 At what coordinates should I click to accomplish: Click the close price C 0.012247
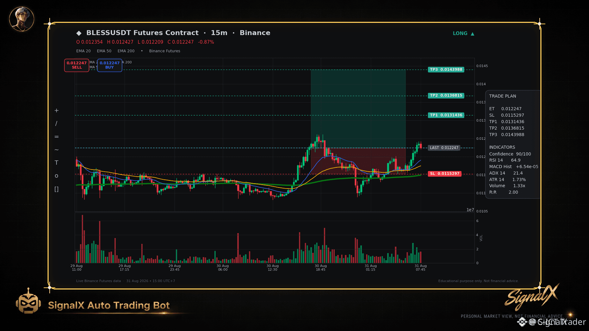click(181, 42)
